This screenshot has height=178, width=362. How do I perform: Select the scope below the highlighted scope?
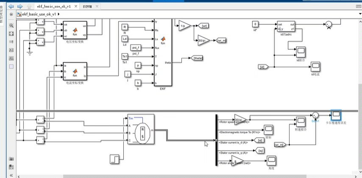point(301,122)
